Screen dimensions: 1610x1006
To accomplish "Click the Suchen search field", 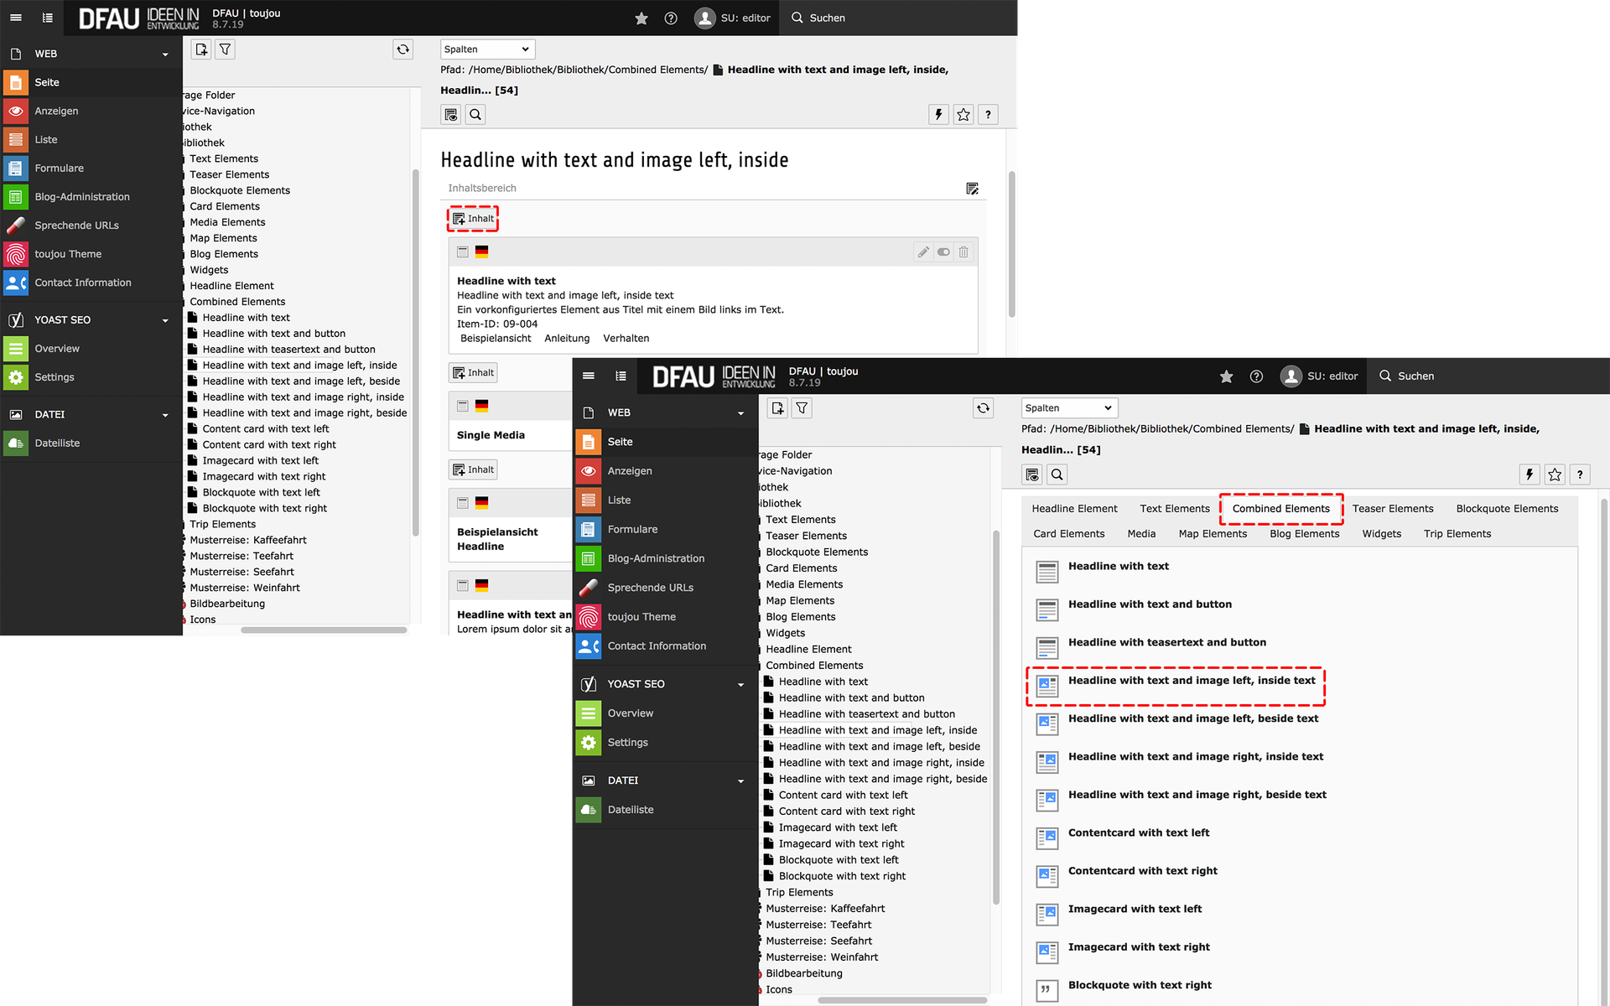I will coord(827,18).
